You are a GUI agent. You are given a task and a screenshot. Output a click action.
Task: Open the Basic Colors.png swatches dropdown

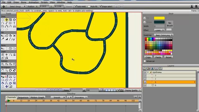[164, 35]
